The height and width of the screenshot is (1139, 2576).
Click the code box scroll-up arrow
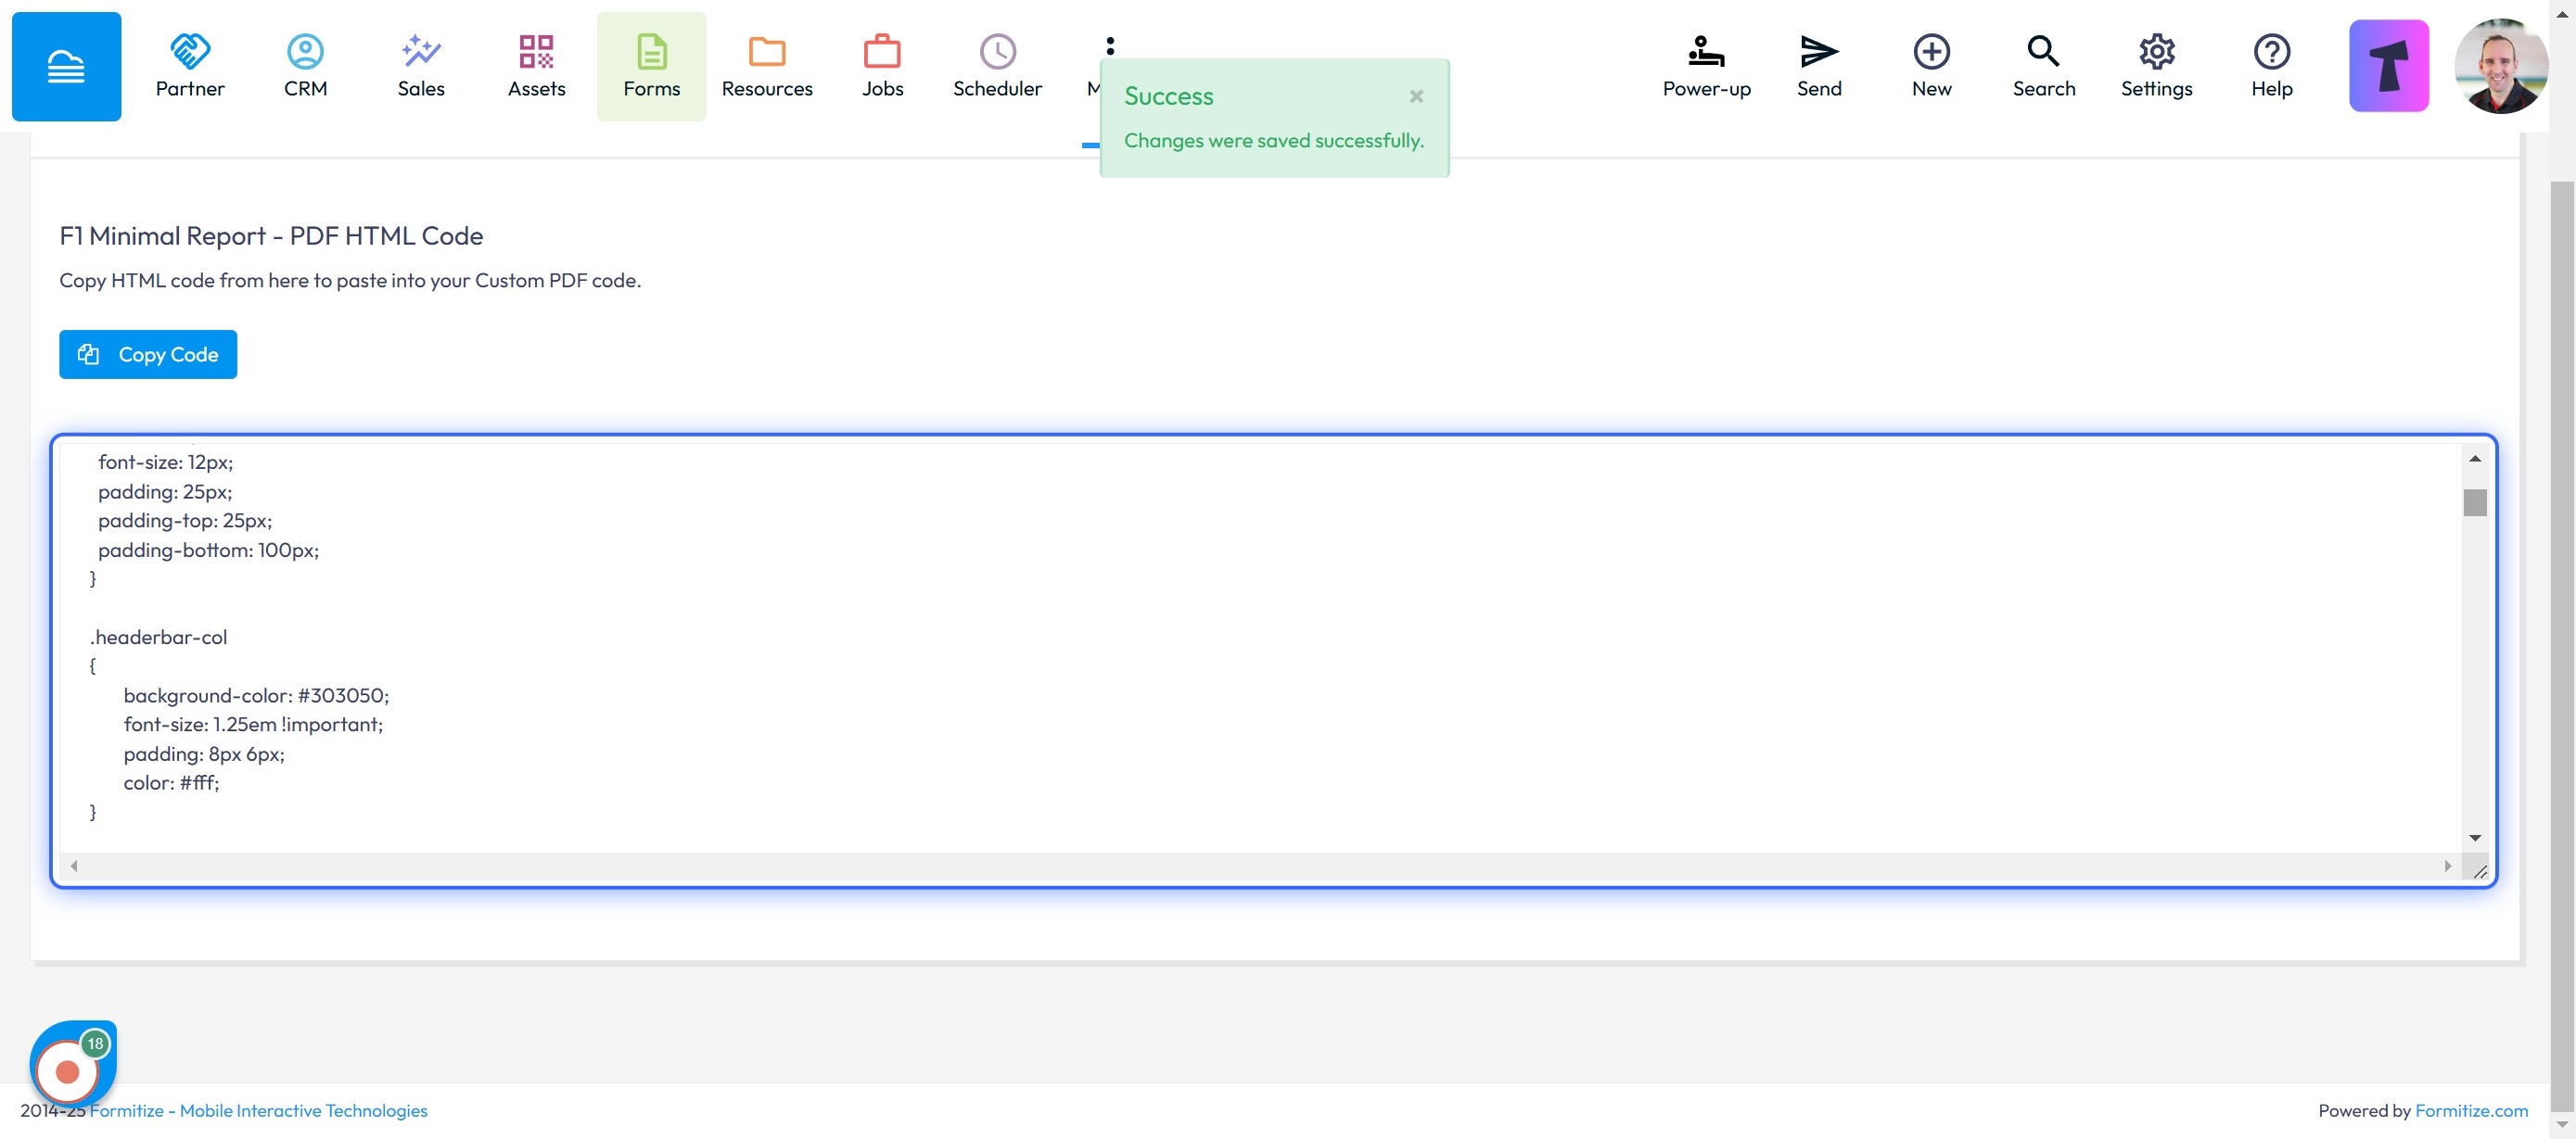2474,459
